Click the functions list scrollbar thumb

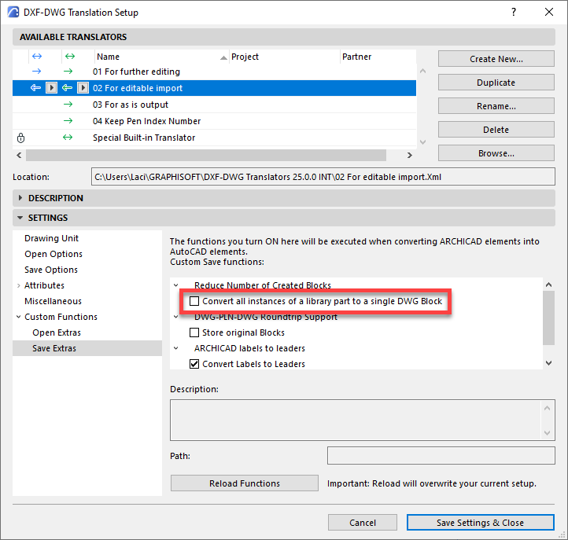pyautogui.click(x=549, y=318)
